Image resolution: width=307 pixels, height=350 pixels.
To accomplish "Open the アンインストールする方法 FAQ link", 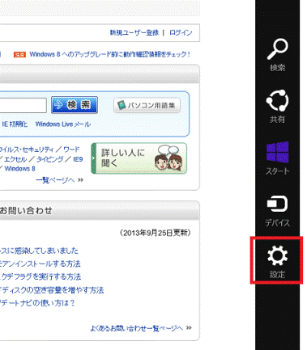I will [x=41, y=264].
